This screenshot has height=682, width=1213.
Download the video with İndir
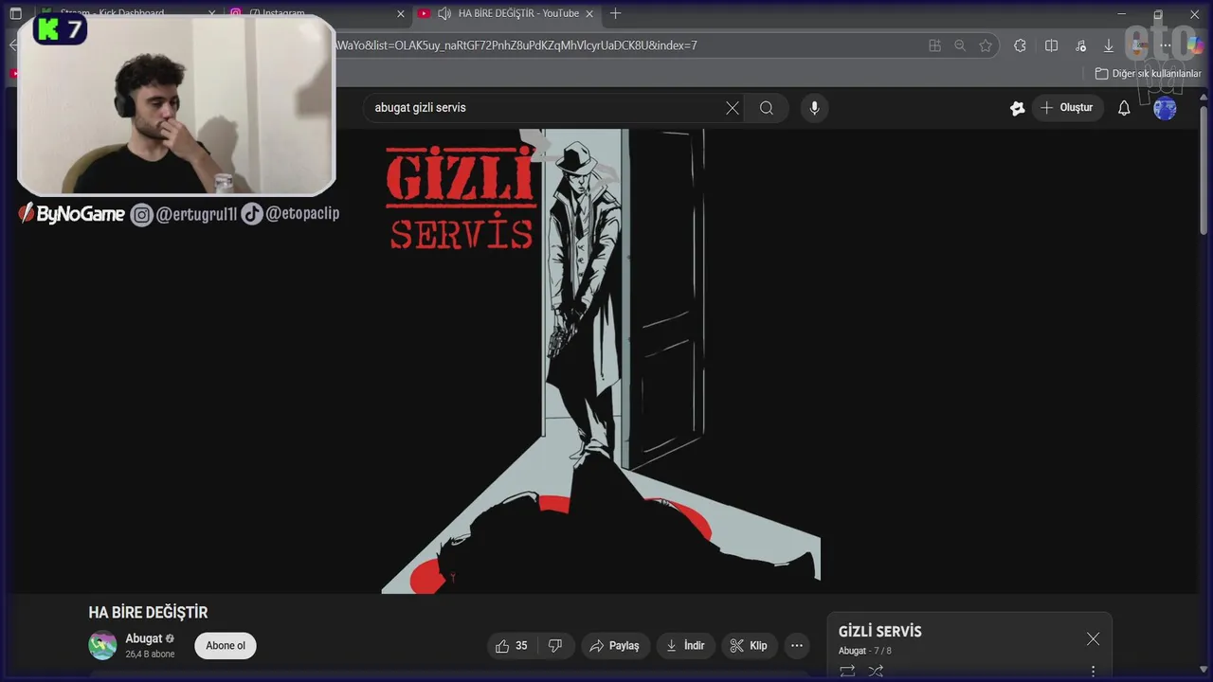pyautogui.click(x=685, y=646)
